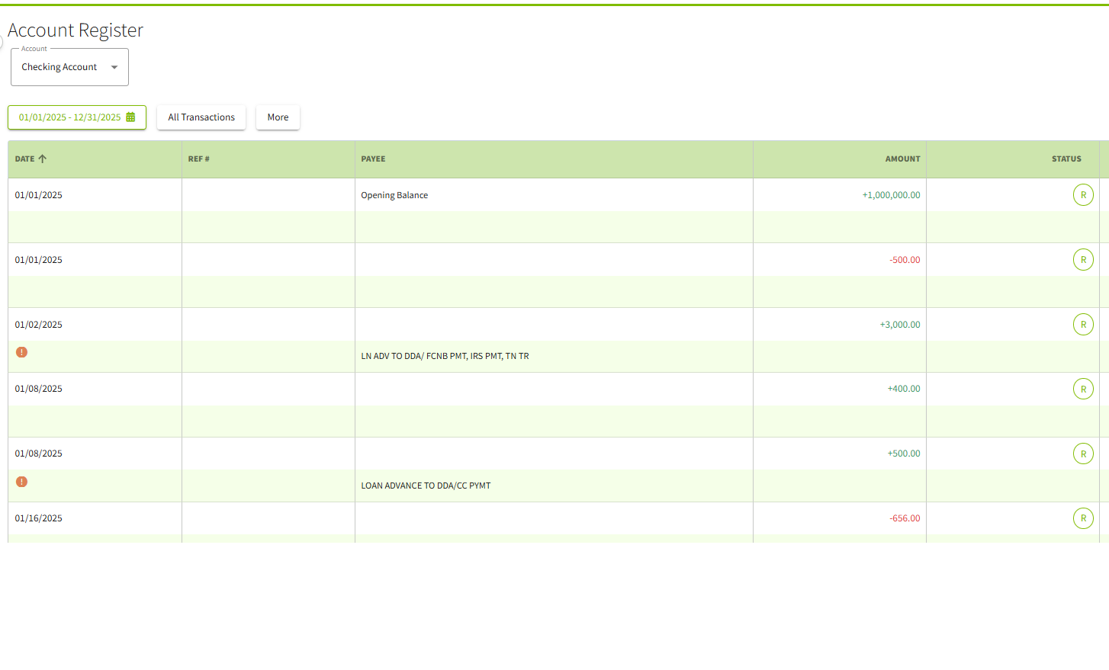The image size is (1109, 670).
Task: Sort by the STATUS column header
Action: tap(1066, 159)
